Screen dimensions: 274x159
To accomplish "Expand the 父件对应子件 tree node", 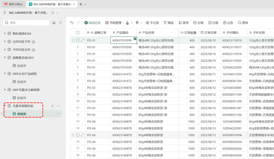I will 5,41.
